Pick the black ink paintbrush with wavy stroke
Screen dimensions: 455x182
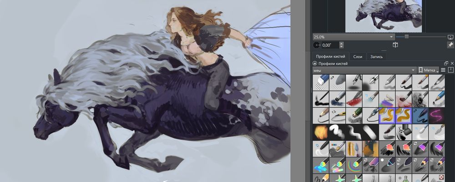click(404, 82)
